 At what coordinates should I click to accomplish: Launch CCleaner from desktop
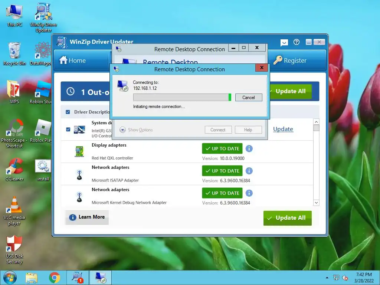14,169
